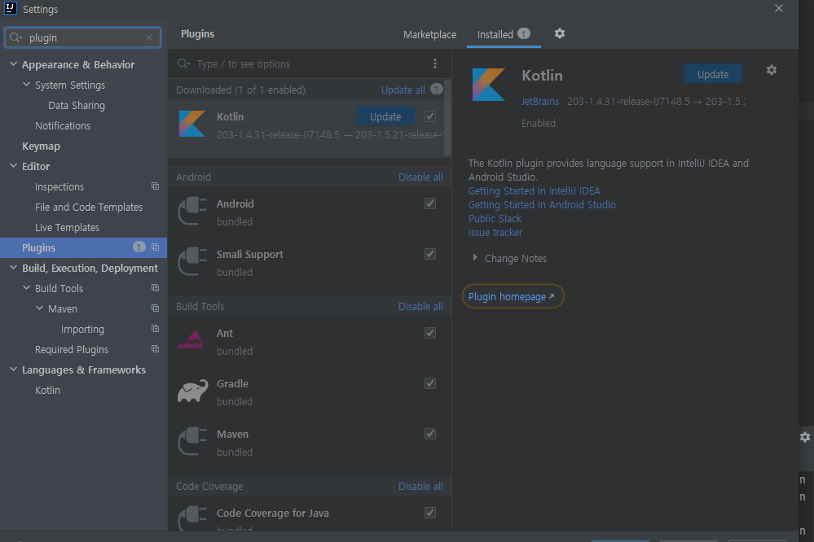Toggle the Kotlin plugin enabled checkbox
The image size is (814, 542).
coord(430,116)
